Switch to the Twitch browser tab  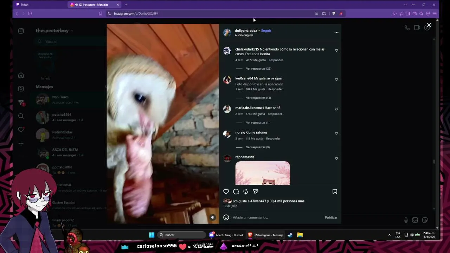click(40, 5)
